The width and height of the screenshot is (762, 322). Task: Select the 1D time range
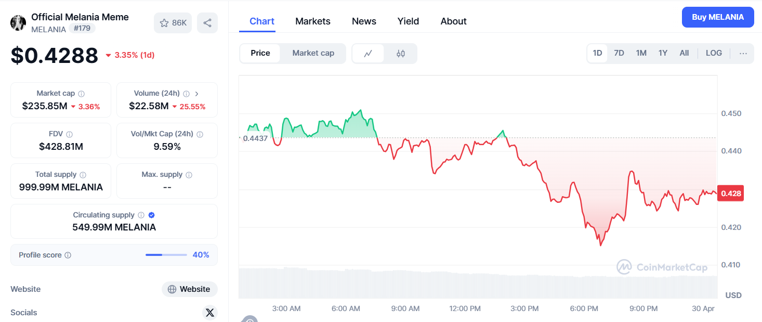(x=597, y=53)
